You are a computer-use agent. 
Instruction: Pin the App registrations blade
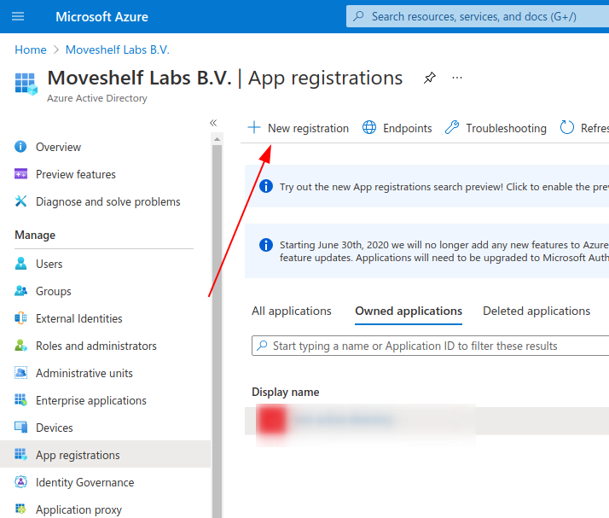[x=430, y=78]
